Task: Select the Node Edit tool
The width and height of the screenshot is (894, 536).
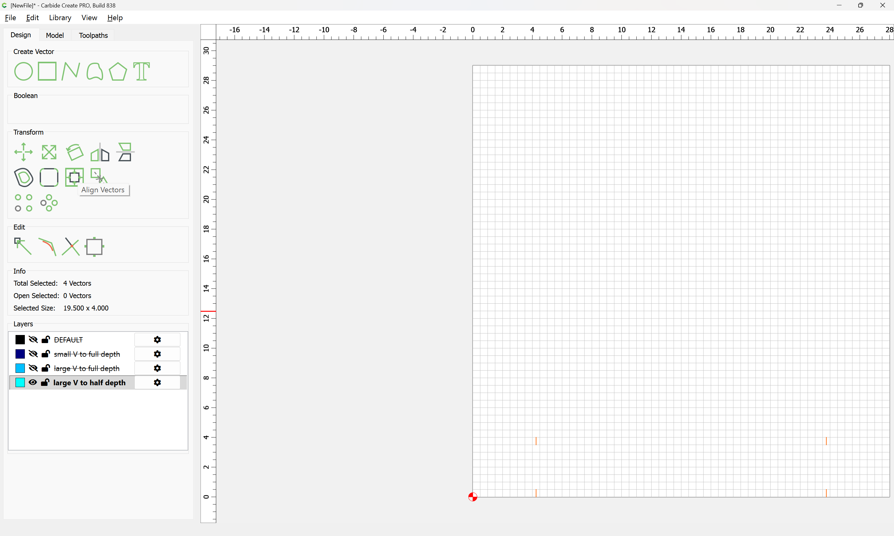Action: (x=23, y=246)
